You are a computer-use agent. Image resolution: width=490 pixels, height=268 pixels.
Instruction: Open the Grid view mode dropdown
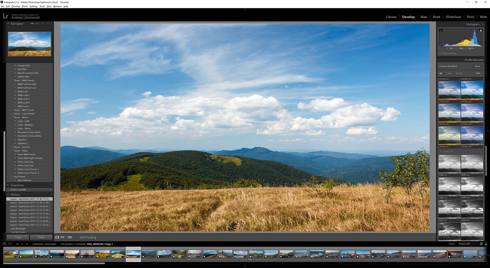(479, 73)
